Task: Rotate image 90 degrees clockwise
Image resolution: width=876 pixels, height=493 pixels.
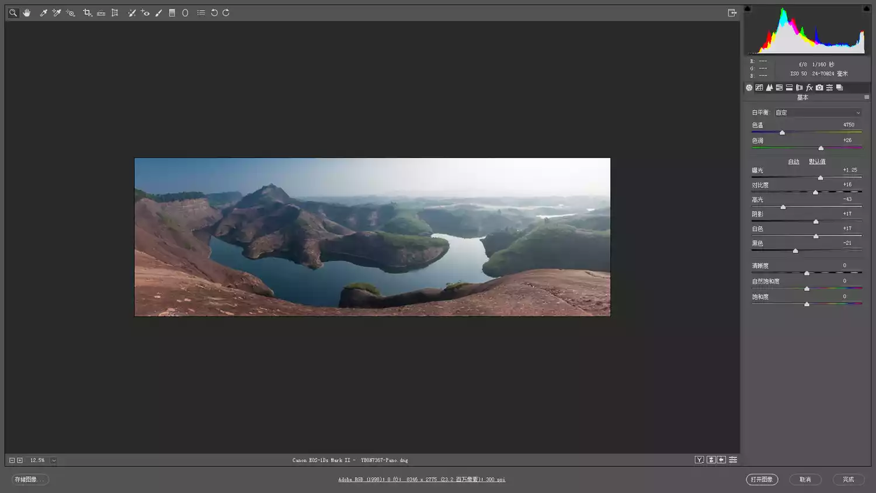Action: tap(226, 13)
